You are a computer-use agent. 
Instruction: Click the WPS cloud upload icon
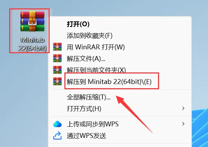point(57,124)
